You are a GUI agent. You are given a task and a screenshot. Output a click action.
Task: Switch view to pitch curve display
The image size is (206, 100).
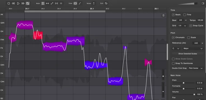coord(80,3)
